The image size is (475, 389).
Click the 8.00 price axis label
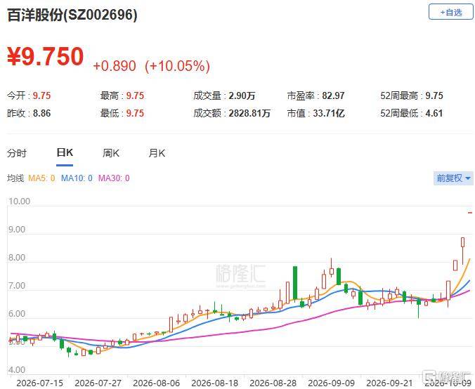point(17,258)
